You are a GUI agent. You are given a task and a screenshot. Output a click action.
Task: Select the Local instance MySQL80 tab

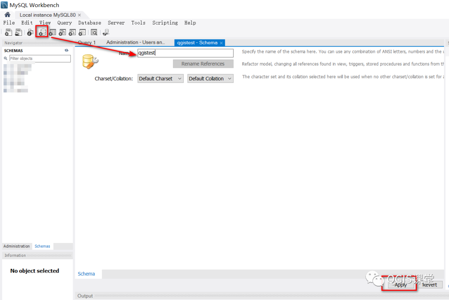pyautogui.click(x=47, y=15)
